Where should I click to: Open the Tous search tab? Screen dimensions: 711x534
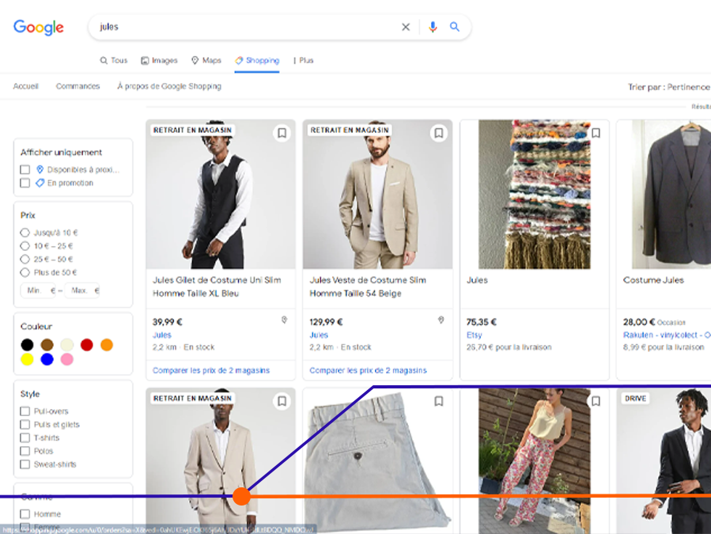pyautogui.click(x=114, y=60)
